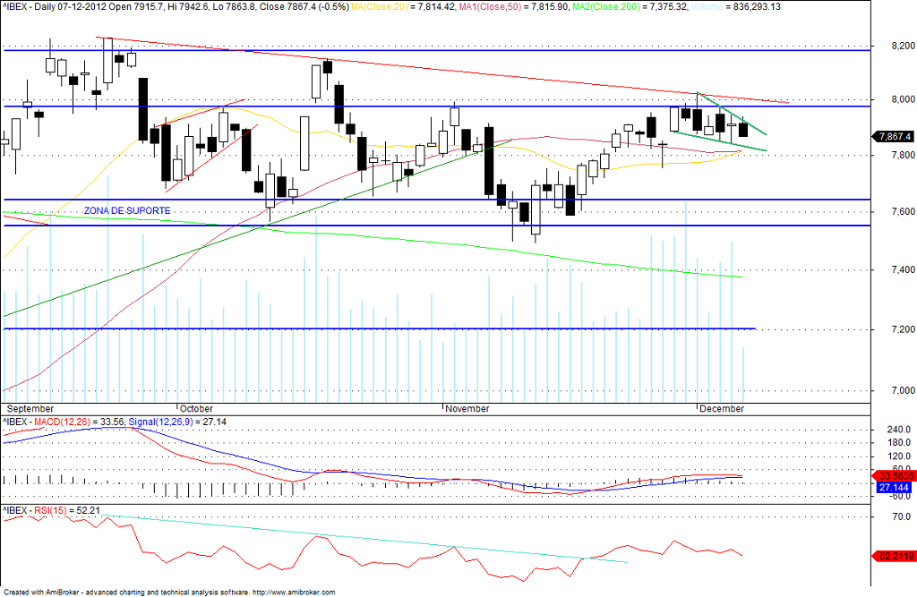The width and height of the screenshot is (917, 597).
Task: Click the 'October' date axis label
Action: [196, 408]
